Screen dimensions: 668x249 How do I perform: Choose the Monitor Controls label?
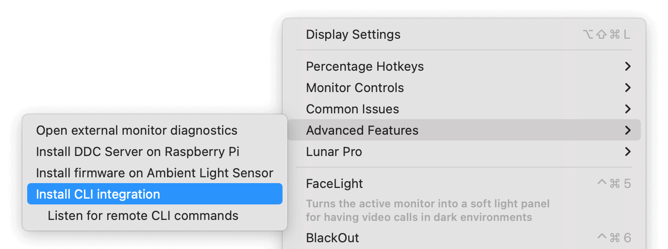355,88
